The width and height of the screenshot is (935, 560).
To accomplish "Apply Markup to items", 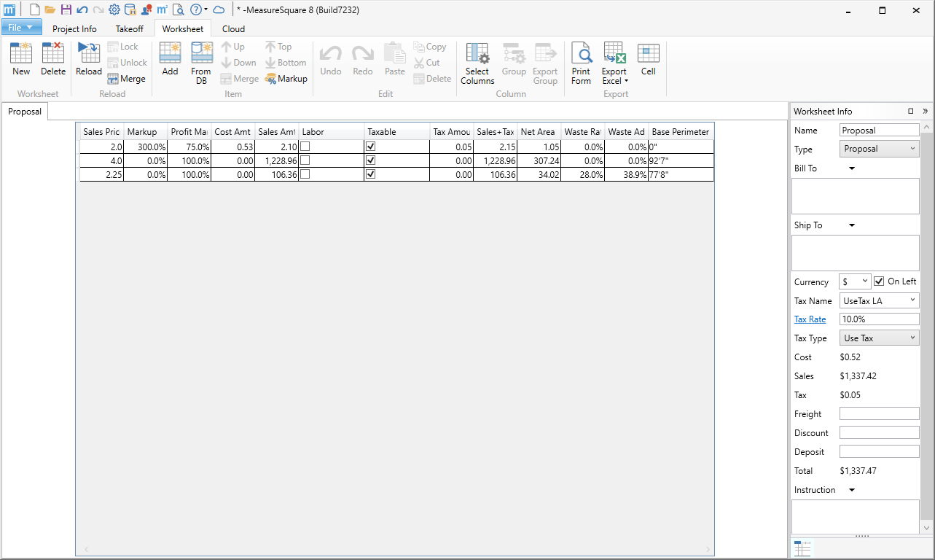I will pos(286,79).
